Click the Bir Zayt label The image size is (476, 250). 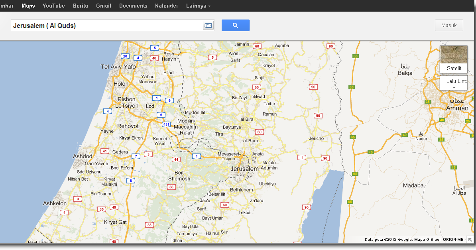tap(240, 98)
